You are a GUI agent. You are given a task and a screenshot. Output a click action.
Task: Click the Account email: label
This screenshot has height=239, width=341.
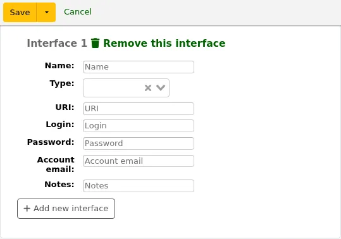(x=56, y=164)
